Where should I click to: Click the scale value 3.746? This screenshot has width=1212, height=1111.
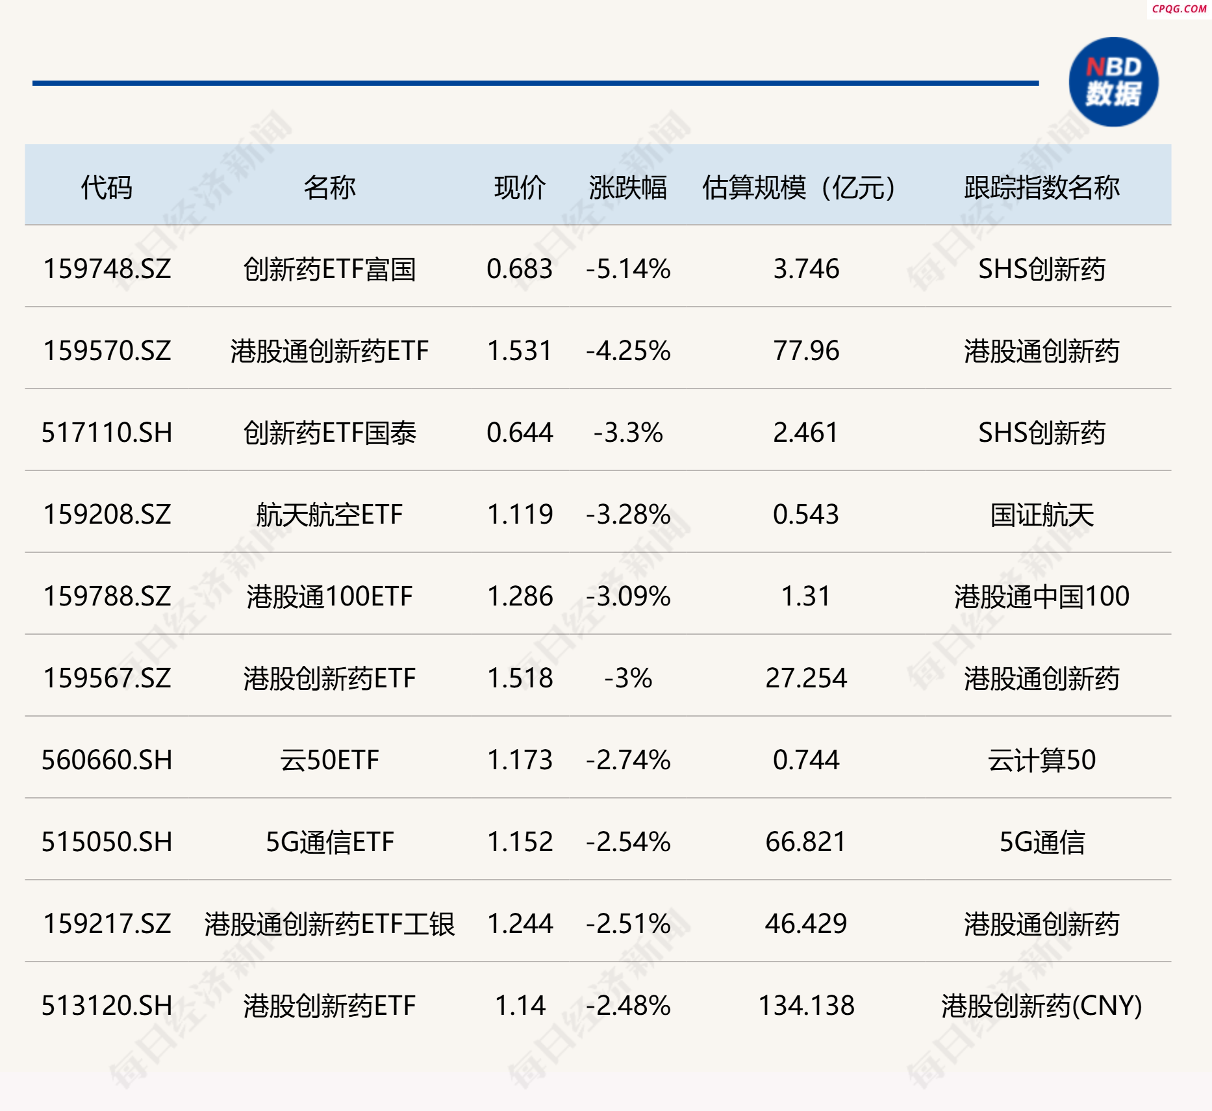pyautogui.click(x=806, y=268)
